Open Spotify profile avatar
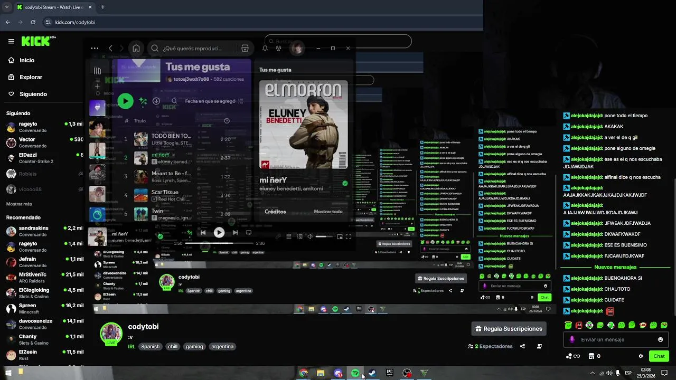 (x=297, y=49)
